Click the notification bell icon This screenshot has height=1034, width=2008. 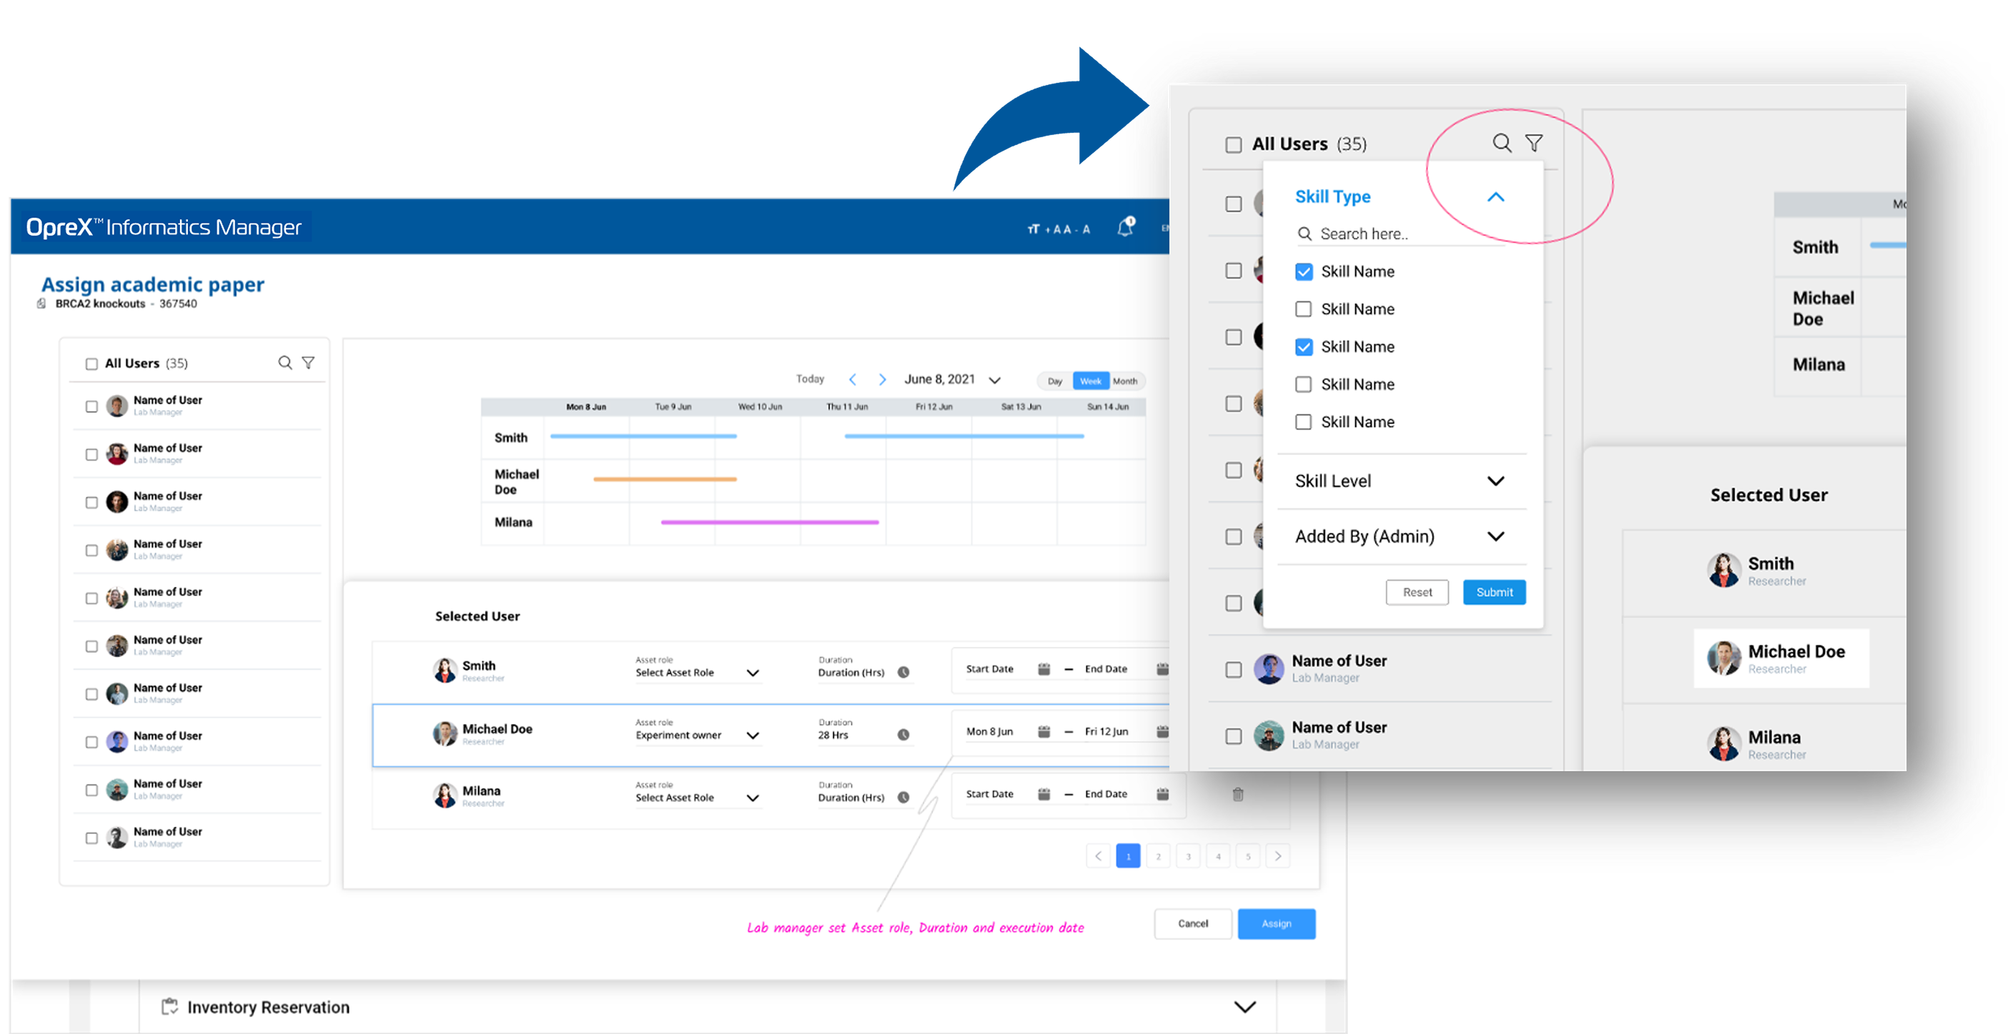pos(1125,228)
